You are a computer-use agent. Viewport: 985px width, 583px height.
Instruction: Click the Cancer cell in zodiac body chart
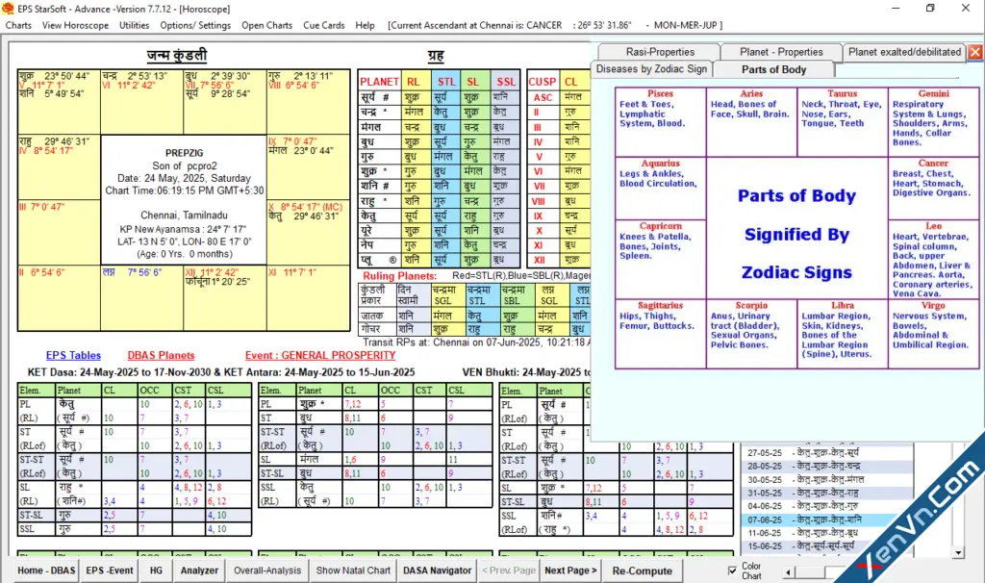click(x=933, y=189)
